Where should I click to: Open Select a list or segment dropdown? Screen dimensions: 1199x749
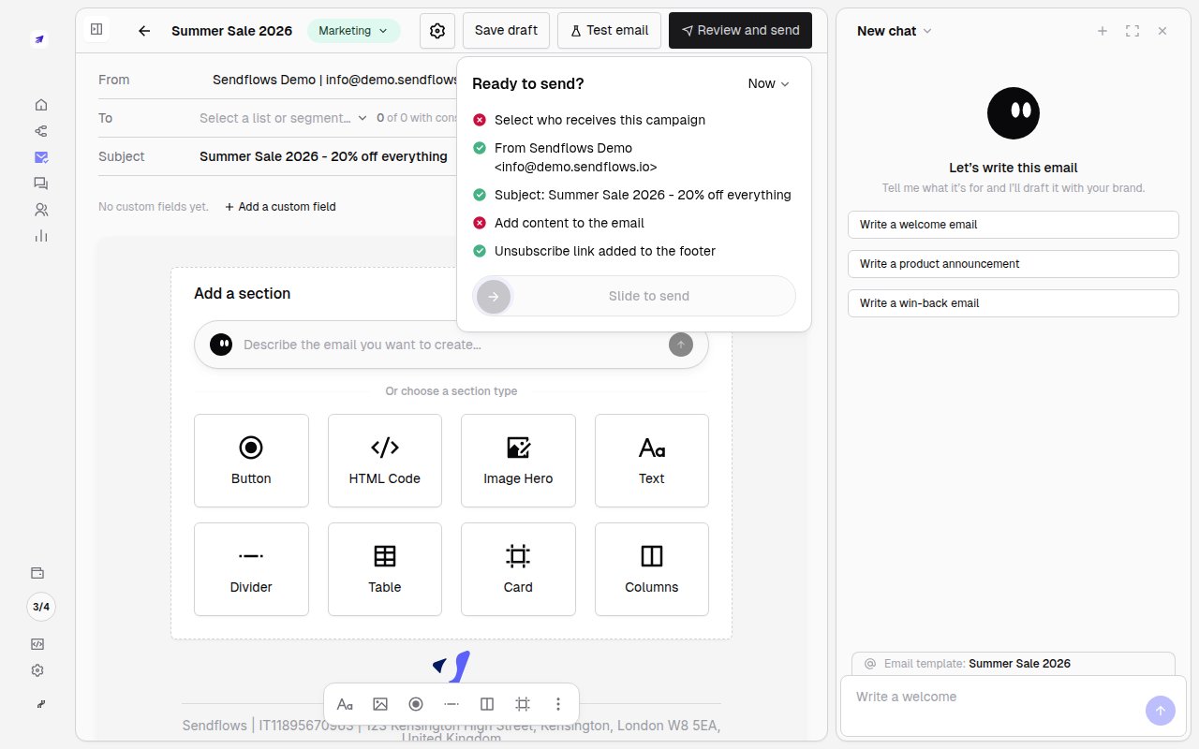(x=284, y=118)
